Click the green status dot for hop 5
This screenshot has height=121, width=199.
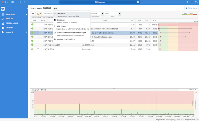[32, 41]
